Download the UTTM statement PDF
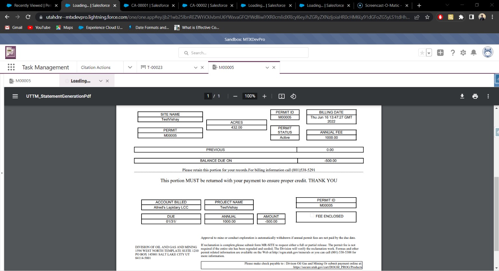The height and width of the screenshot is (271, 499). (462, 96)
